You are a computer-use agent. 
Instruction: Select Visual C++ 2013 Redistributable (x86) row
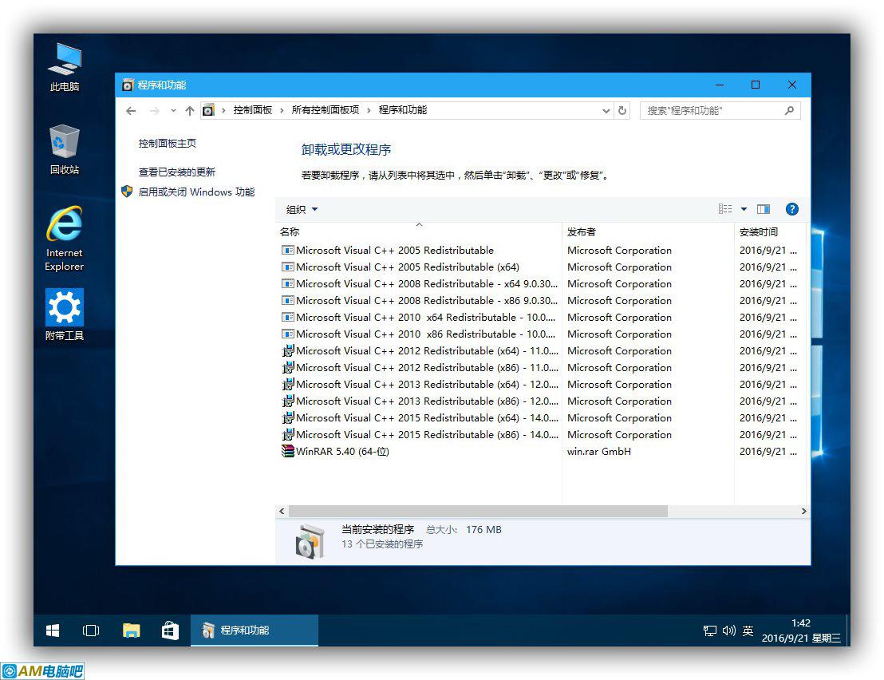[x=539, y=401]
